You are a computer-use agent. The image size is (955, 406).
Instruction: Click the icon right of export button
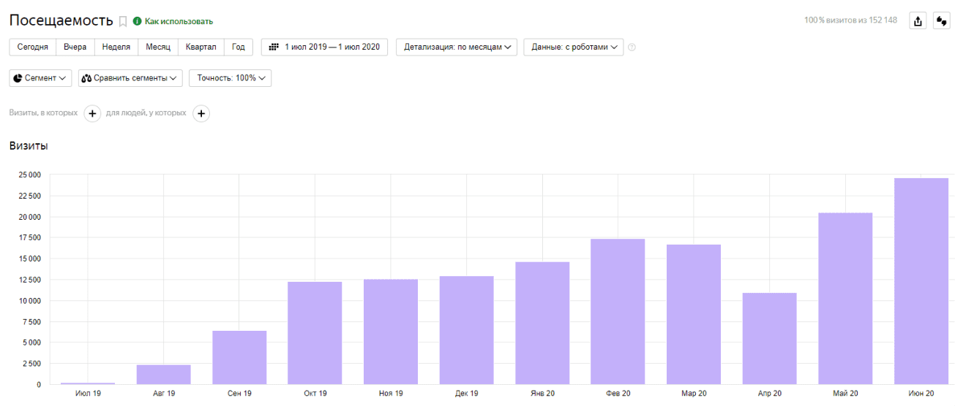point(941,21)
